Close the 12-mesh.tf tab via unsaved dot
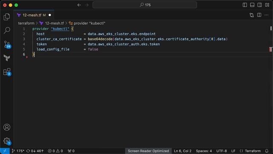Screen dimensions: 273x154 pos(50,15)
